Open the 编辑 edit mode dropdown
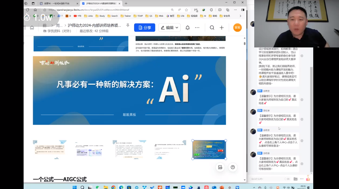Image resolution: width=339 pixels, height=189 pixels. (169, 27)
